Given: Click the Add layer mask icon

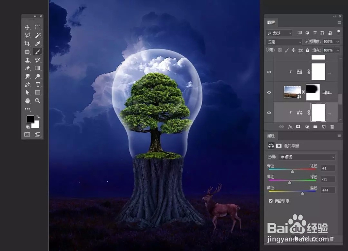Looking at the screenshot, I should [x=298, y=127].
